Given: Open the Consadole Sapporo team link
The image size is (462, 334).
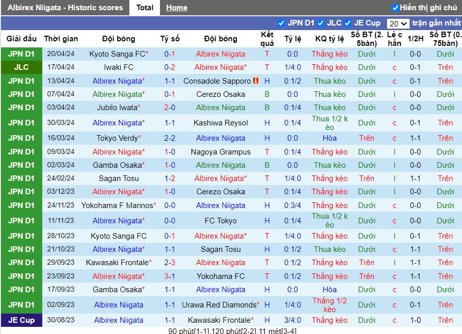Looking at the screenshot, I should coord(217,81).
